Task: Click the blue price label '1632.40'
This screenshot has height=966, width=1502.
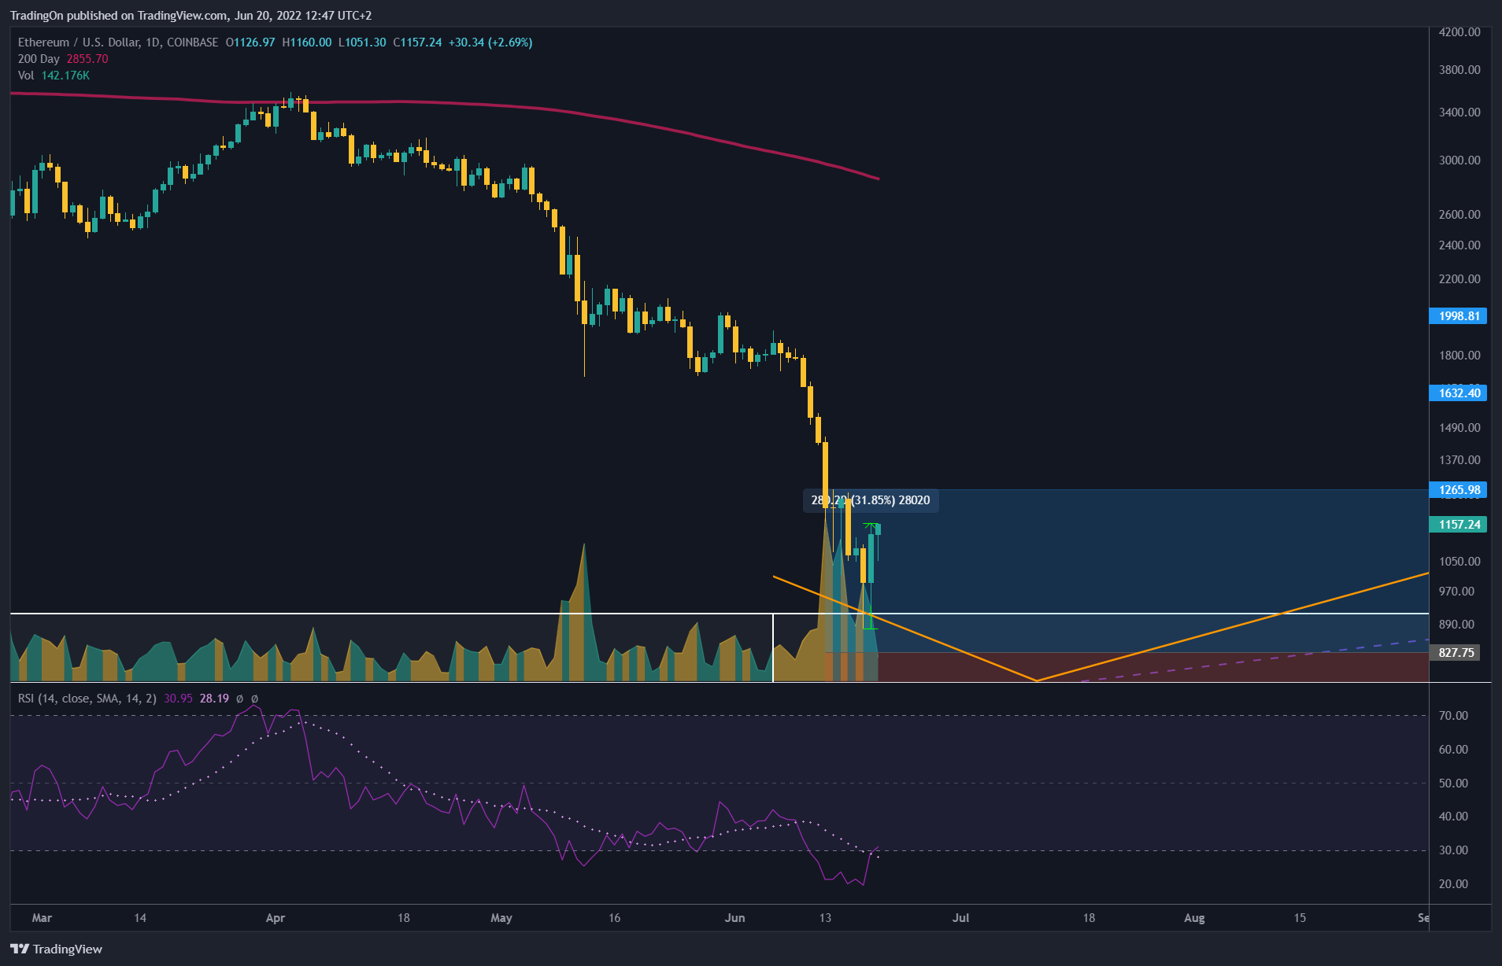Action: 1458,393
